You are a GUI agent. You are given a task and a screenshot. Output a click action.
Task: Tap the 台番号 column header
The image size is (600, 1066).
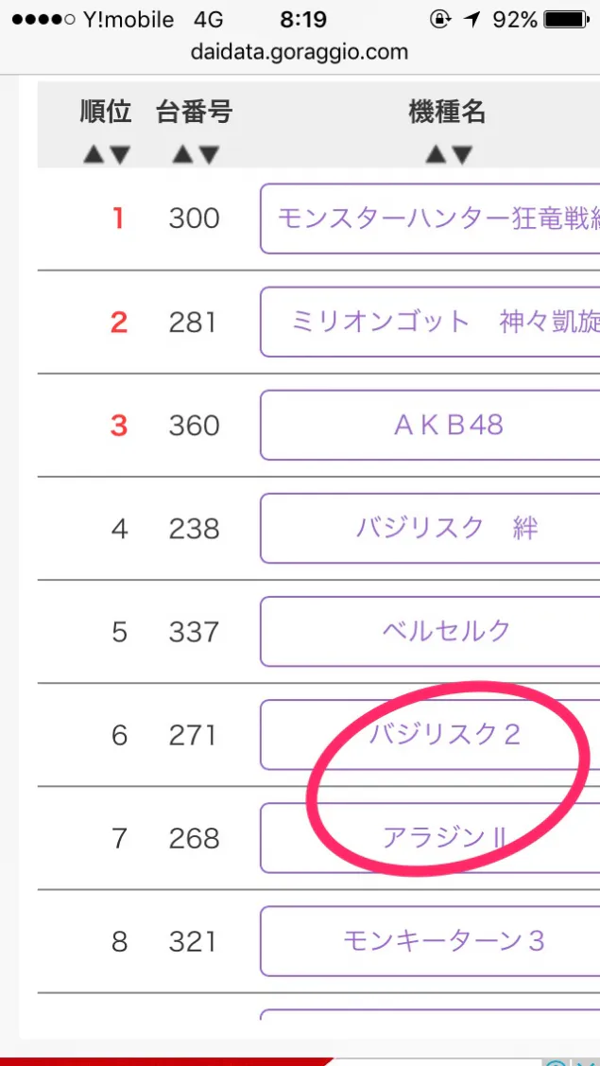(195, 112)
